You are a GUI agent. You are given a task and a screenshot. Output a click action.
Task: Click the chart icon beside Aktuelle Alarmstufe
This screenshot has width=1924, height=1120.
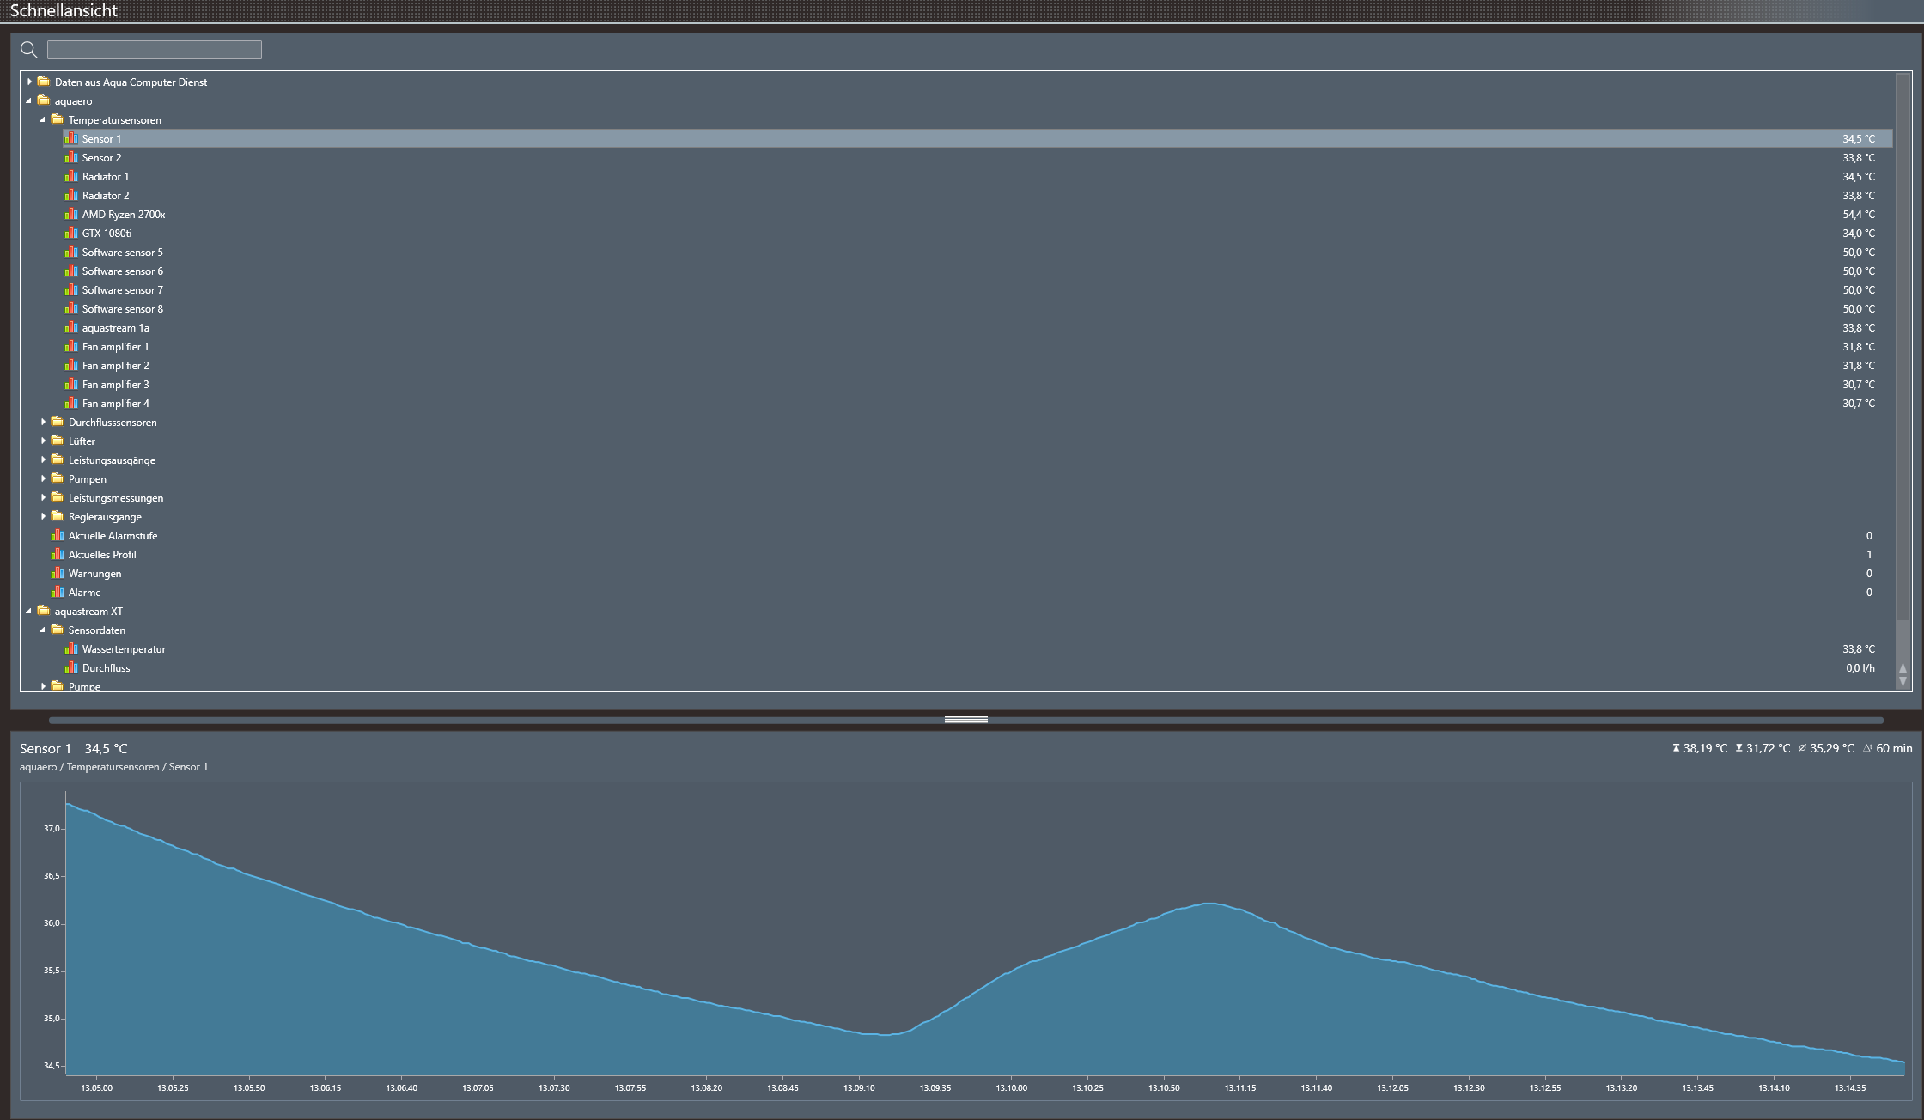58,536
